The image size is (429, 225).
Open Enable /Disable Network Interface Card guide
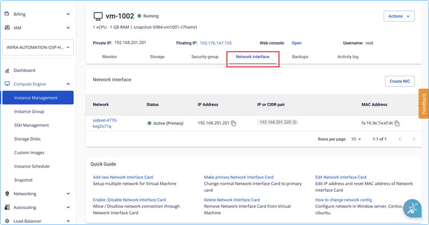pyautogui.click(x=129, y=200)
